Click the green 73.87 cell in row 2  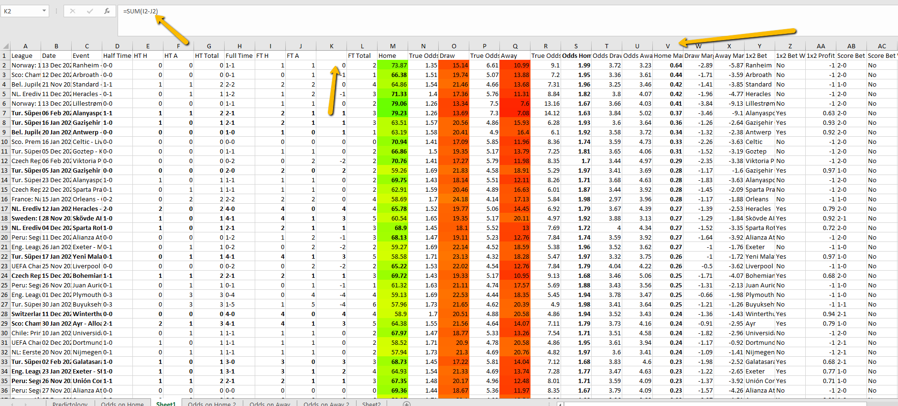tap(393, 65)
